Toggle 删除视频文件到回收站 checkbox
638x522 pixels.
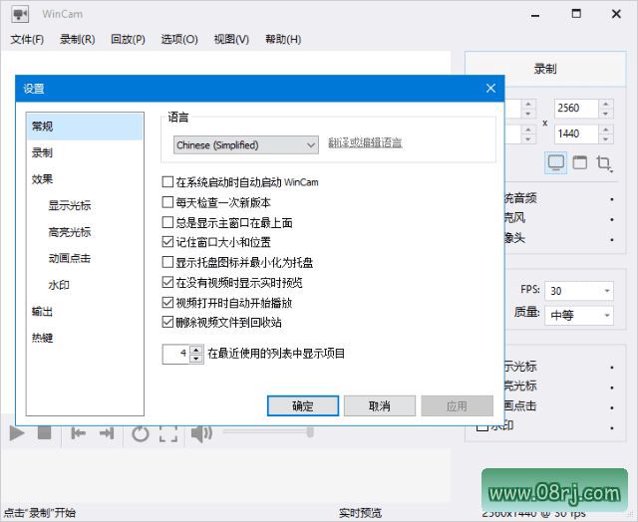point(167,322)
